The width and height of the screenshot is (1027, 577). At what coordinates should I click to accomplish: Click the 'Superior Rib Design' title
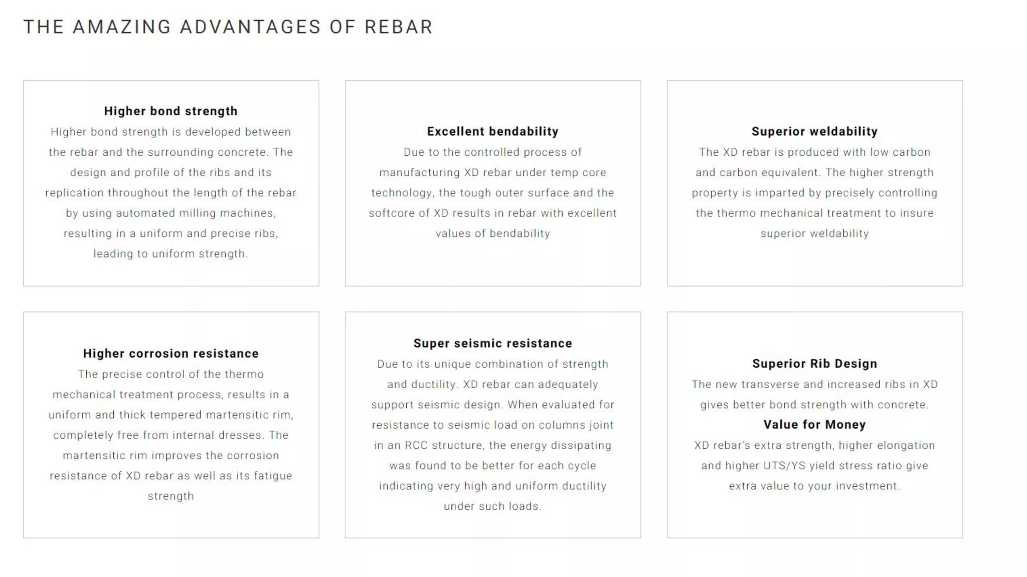pyautogui.click(x=815, y=364)
